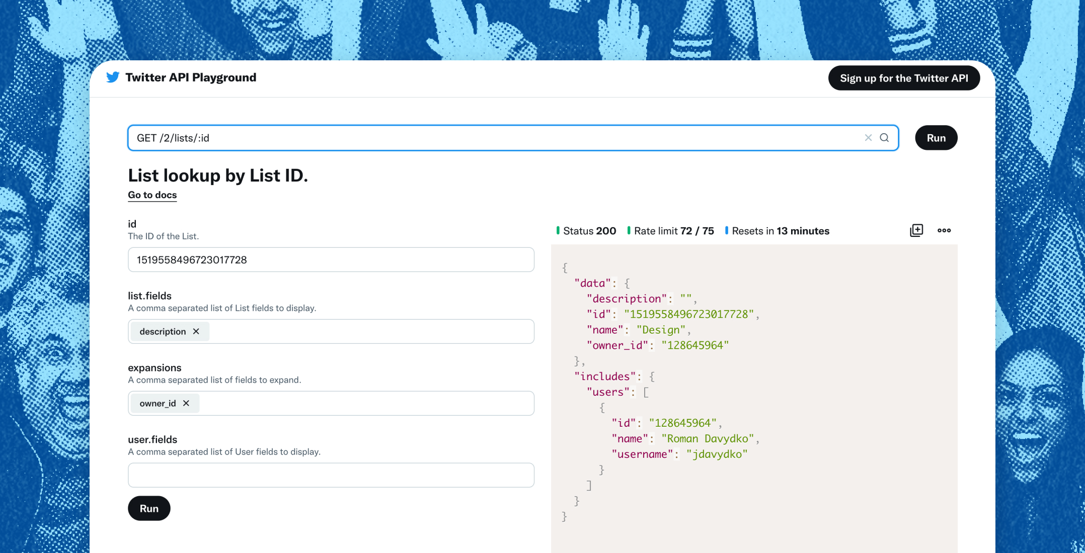1085x553 pixels.
Task: Clear the endpoint search field
Action: [x=868, y=138]
